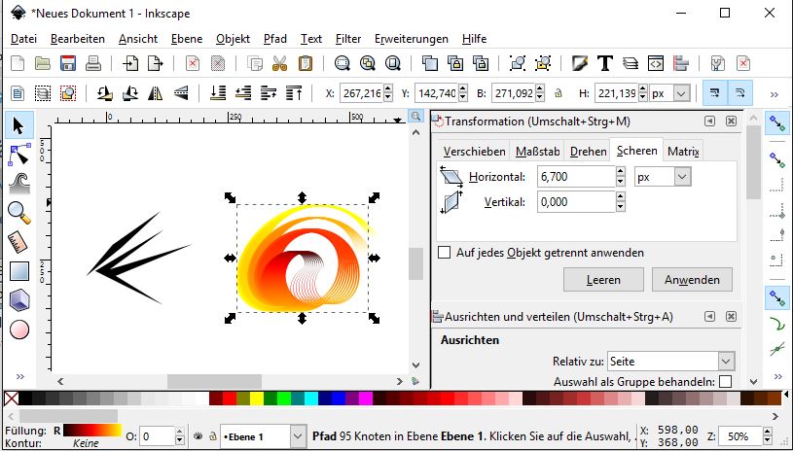Viewport: 793px width, 451px height.
Task: Enable 'Auf jedes Objekt getrennt anwenden'
Action: tap(445, 253)
